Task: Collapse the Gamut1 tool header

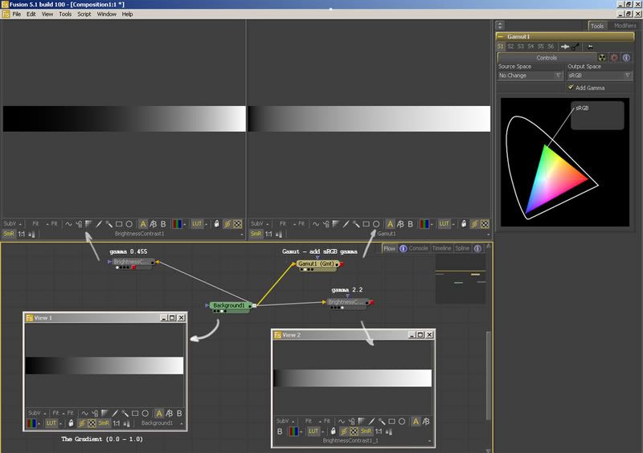Action: coord(501,36)
